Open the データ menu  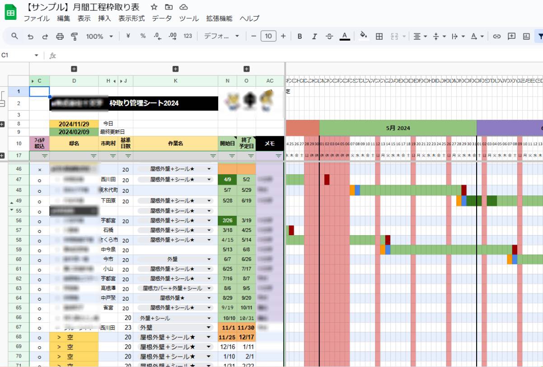[x=162, y=19]
